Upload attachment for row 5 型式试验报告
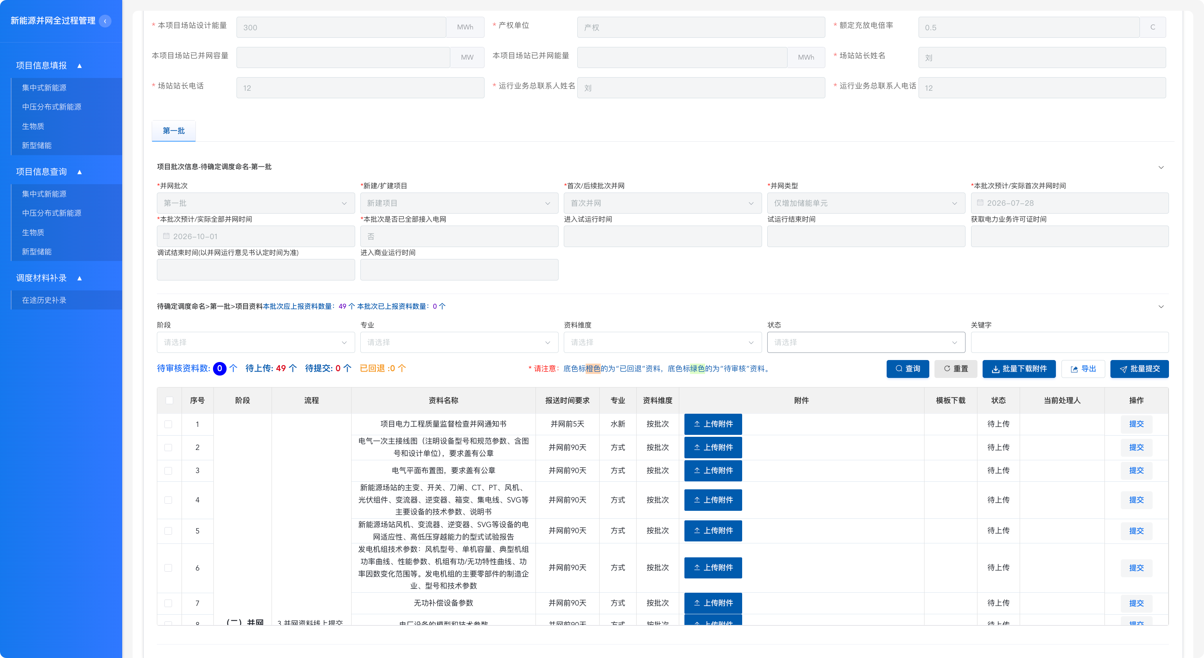The image size is (1204, 658). 713,531
